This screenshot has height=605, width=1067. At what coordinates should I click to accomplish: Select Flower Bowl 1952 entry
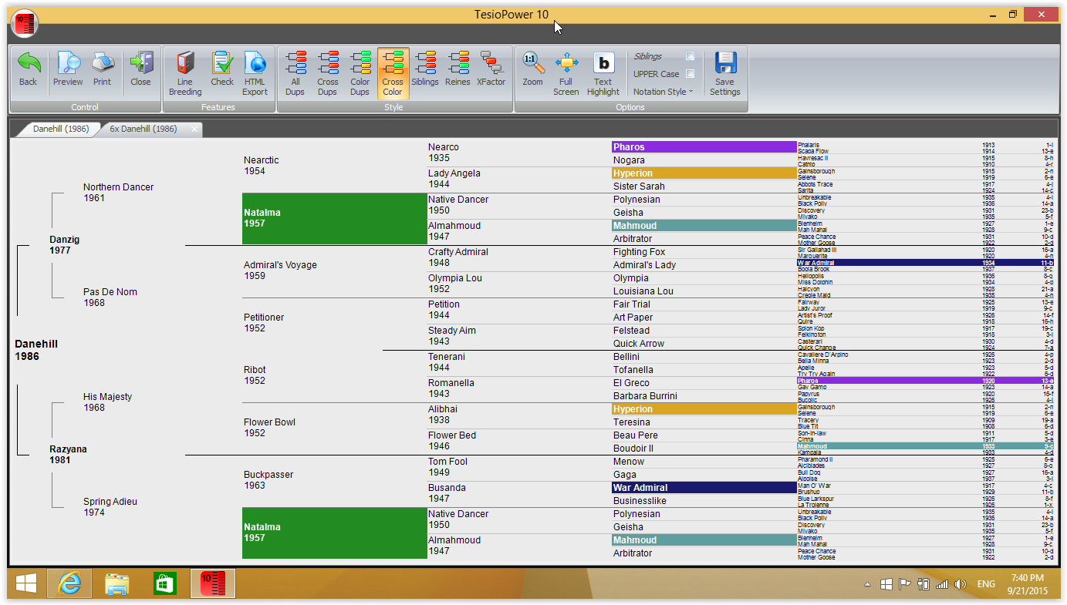[270, 428]
